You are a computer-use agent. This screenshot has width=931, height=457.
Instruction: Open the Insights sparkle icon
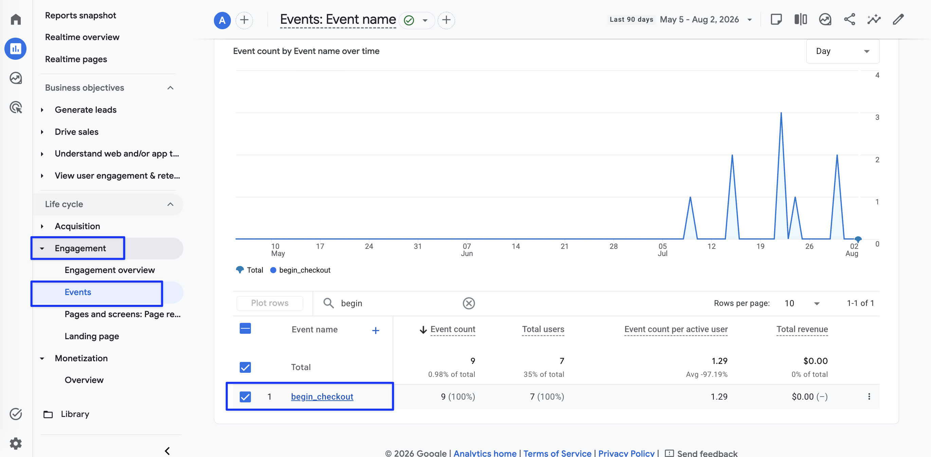[874, 19]
